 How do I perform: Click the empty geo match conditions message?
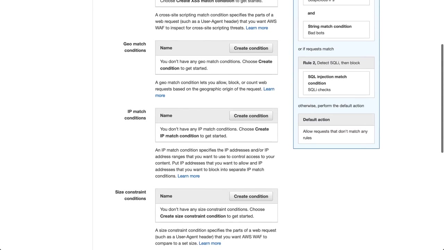(x=216, y=65)
